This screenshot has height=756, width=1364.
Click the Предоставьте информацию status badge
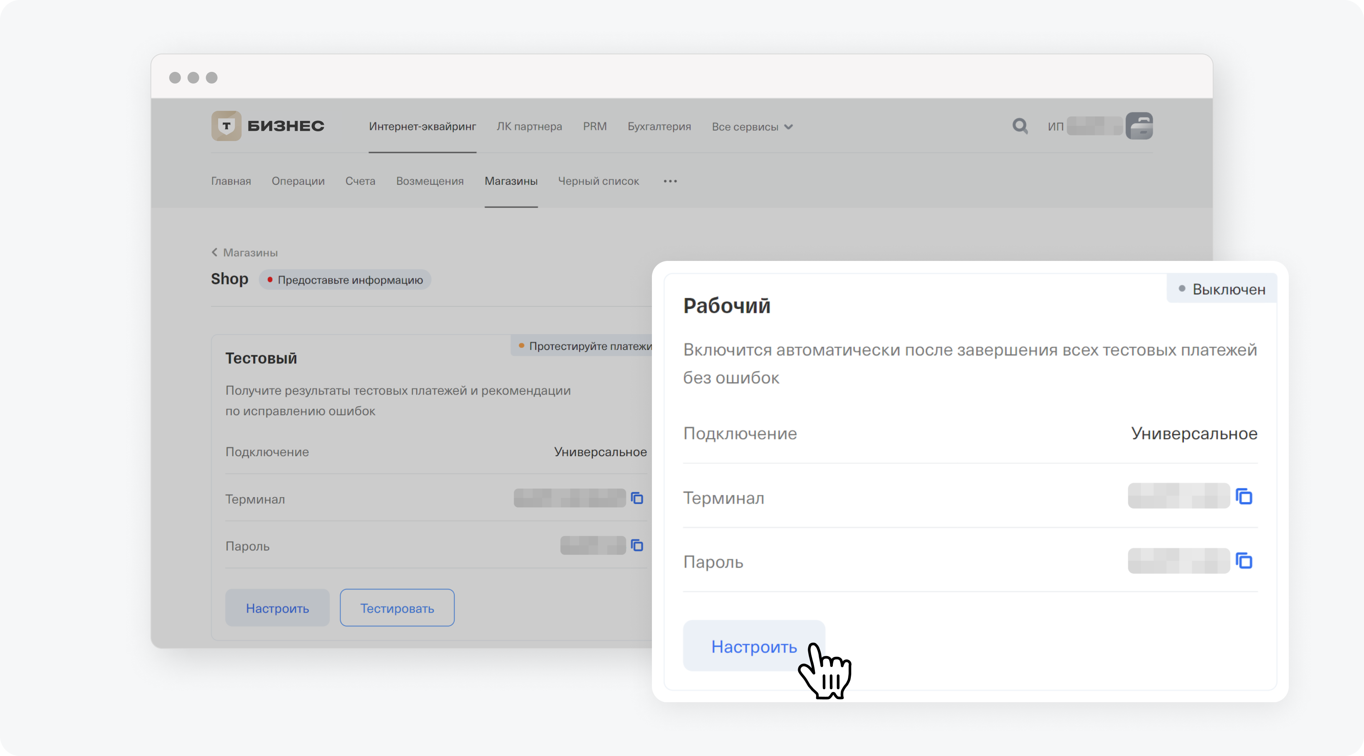click(x=345, y=280)
